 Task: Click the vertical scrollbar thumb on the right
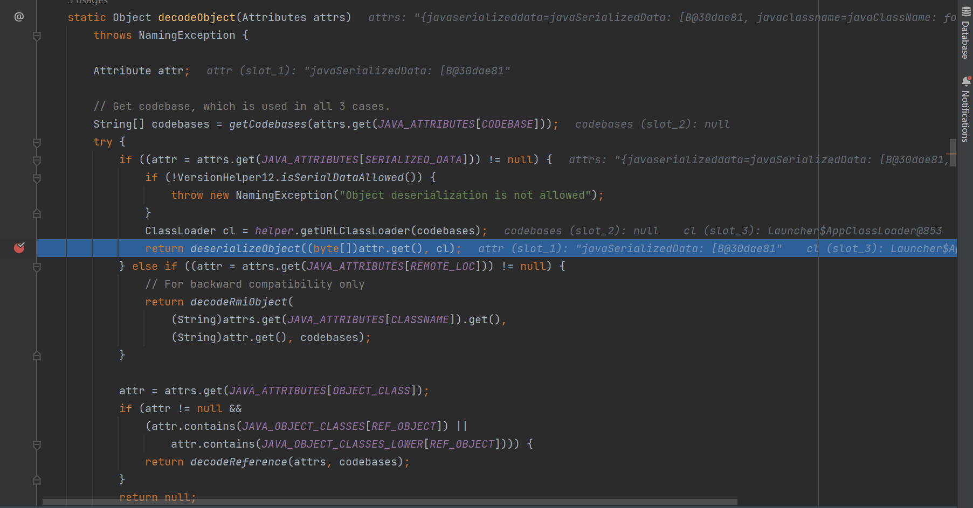click(x=953, y=152)
